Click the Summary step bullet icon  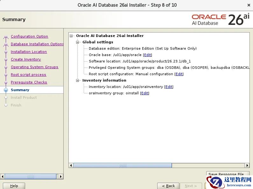(x=6, y=90)
